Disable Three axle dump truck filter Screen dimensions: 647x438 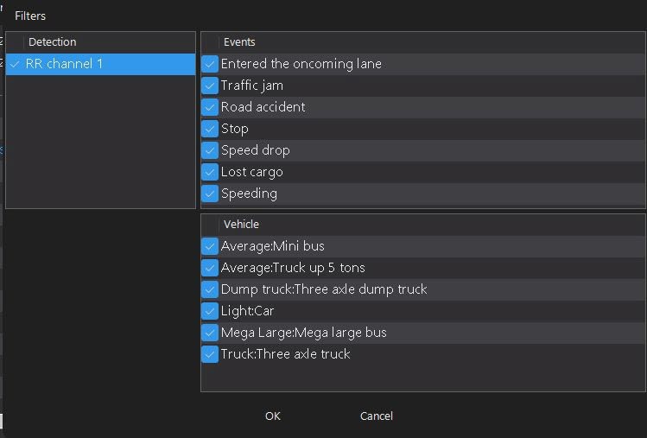pyautogui.click(x=210, y=289)
